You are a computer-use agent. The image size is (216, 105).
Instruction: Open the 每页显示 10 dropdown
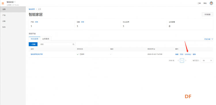(x=207, y=61)
